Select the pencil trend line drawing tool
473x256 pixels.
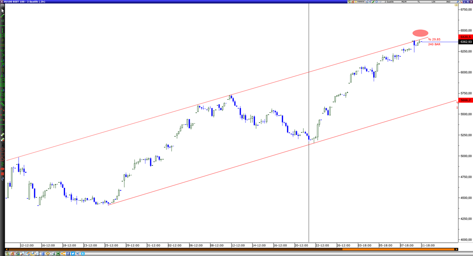point(3,16)
